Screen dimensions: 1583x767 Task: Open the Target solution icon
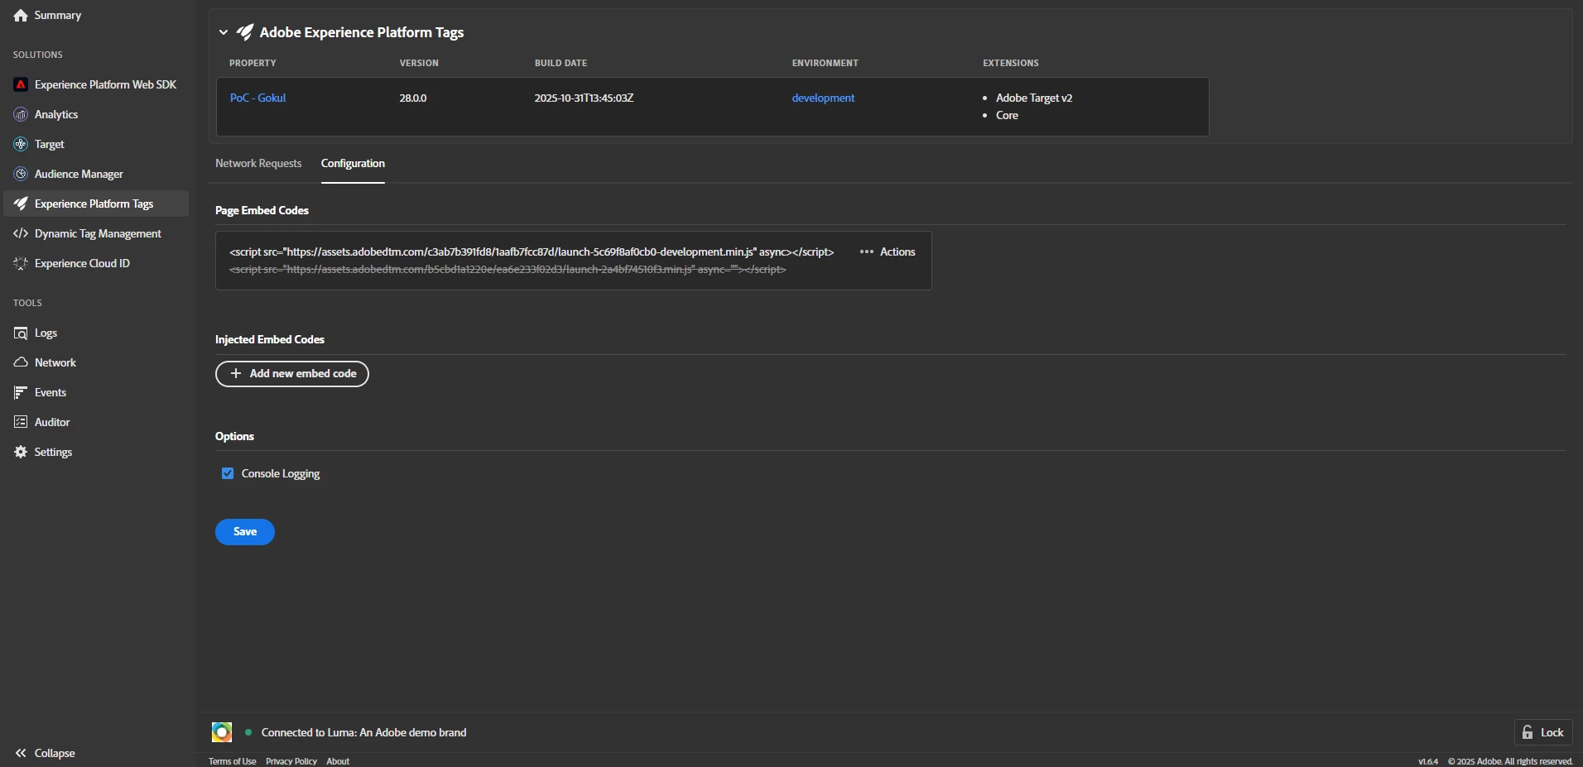click(21, 144)
